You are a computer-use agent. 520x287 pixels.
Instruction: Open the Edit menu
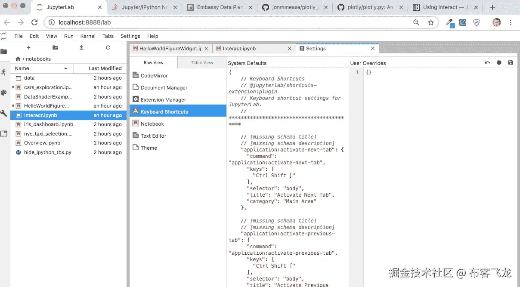click(x=34, y=36)
